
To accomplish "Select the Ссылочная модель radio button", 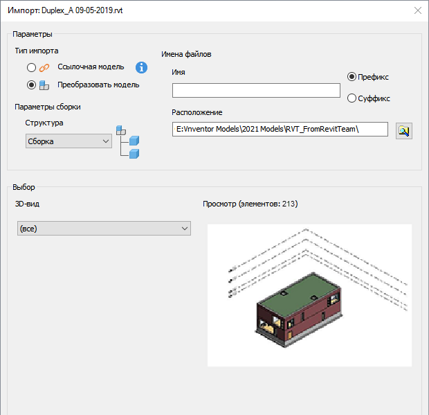I will 31,67.
